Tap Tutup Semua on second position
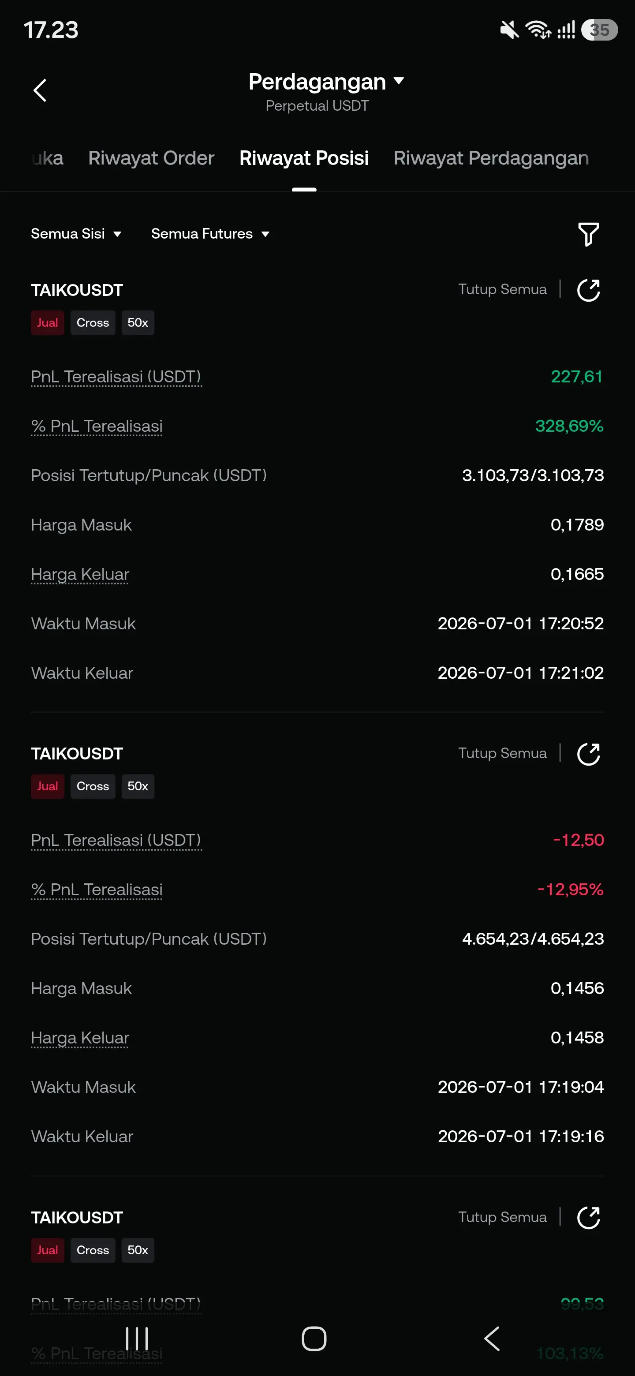This screenshot has width=635, height=1376. point(502,753)
